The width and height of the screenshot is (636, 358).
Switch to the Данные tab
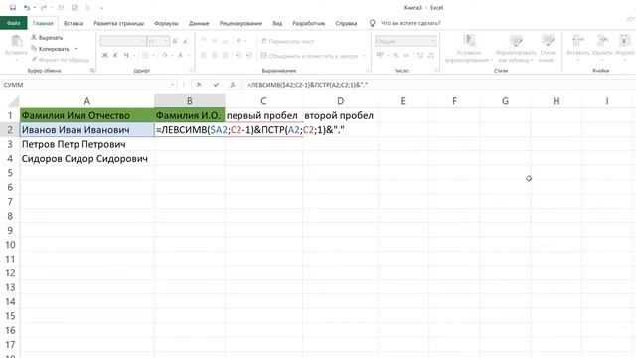click(x=199, y=23)
